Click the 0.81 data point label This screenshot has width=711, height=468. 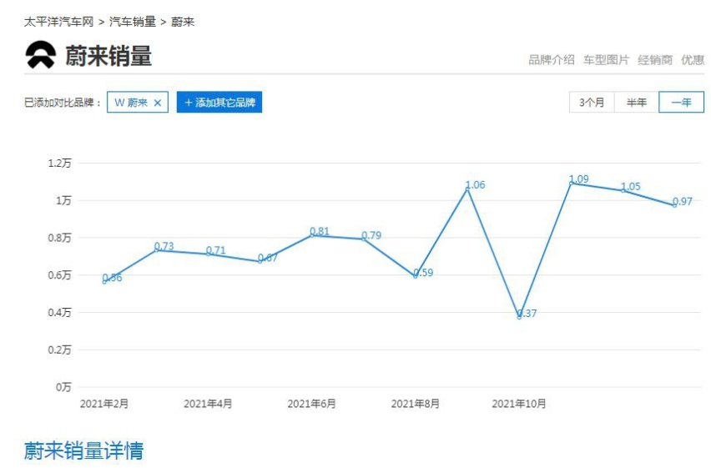pyautogui.click(x=320, y=231)
